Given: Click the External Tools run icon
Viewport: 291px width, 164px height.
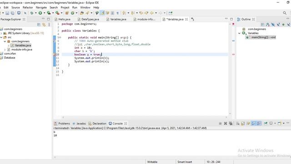Looking at the screenshot, I should [58, 13].
